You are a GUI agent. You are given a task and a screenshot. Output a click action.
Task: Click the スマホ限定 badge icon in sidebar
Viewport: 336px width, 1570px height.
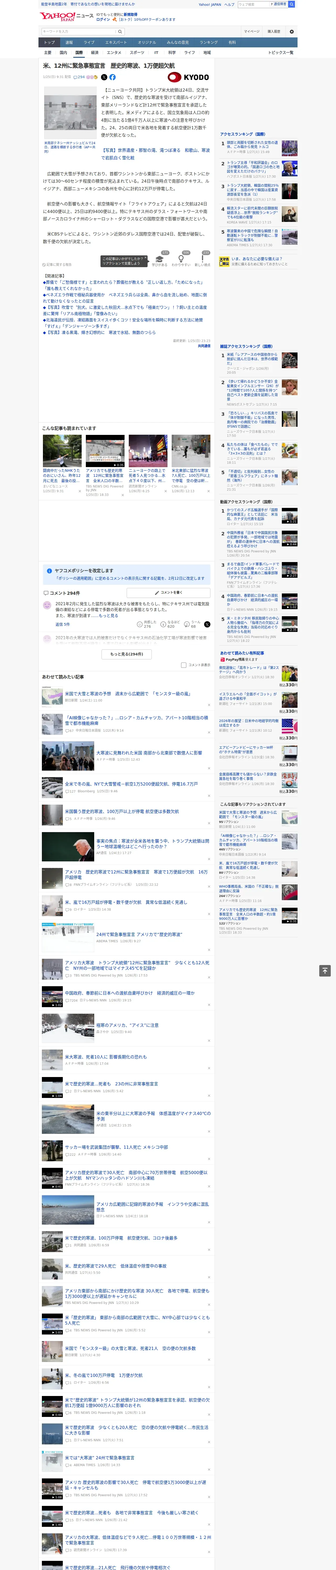[225, 261]
